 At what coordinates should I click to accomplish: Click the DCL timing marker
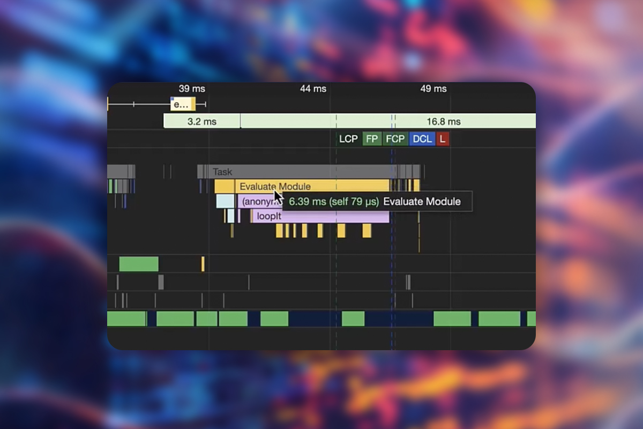[422, 139]
